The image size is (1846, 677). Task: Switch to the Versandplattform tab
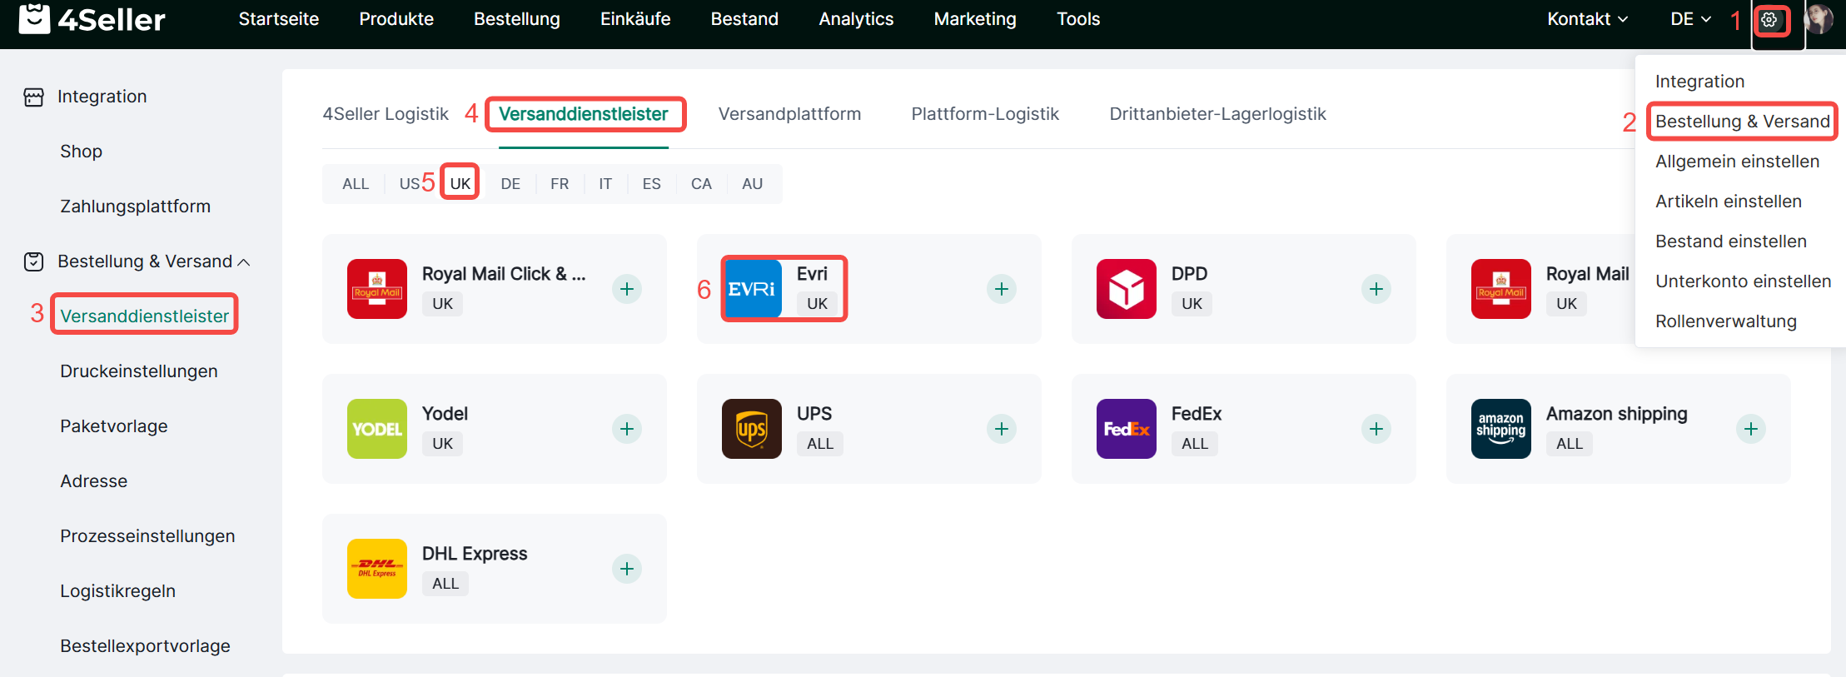pos(789,114)
